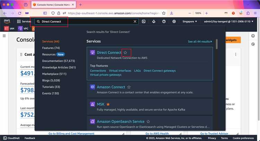This screenshot has height=141, width=260.
Task: Open CloudShell from the footer
Action: 11,138
